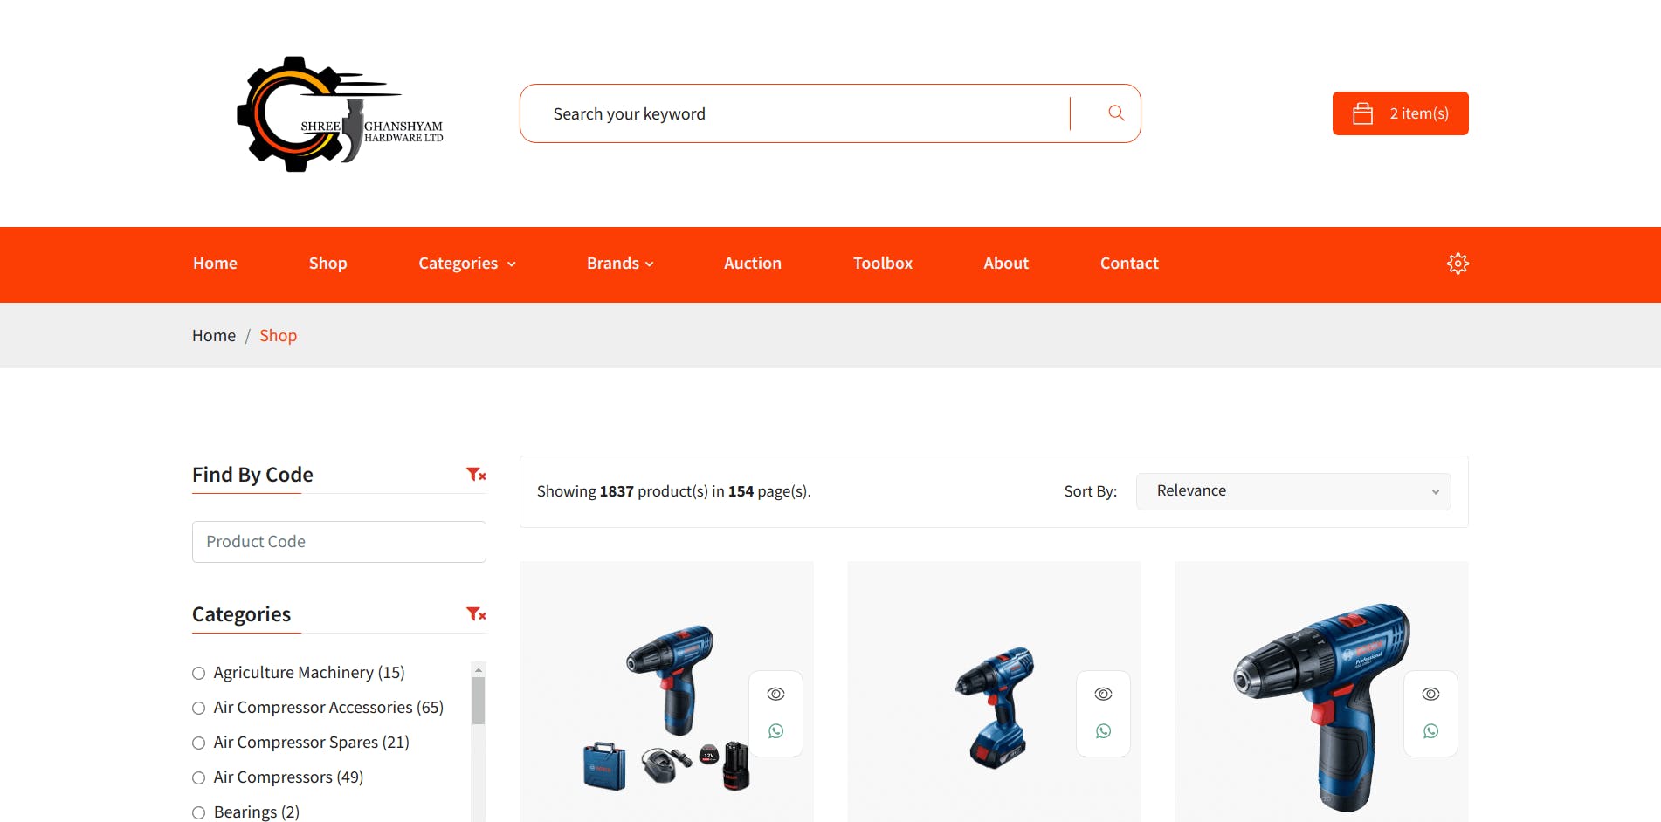
Task: WhatsApp icon on first drill product
Action: (775, 731)
